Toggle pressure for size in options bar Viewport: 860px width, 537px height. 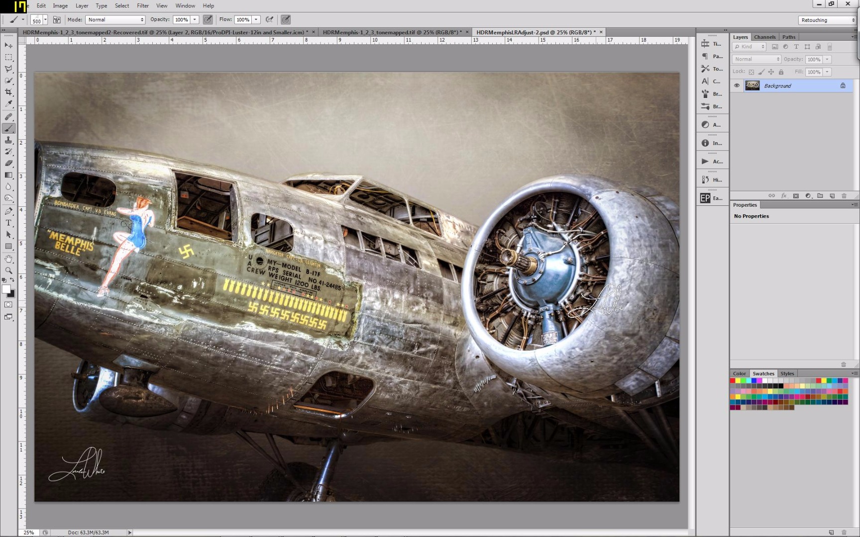pyautogui.click(x=285, y=20)
